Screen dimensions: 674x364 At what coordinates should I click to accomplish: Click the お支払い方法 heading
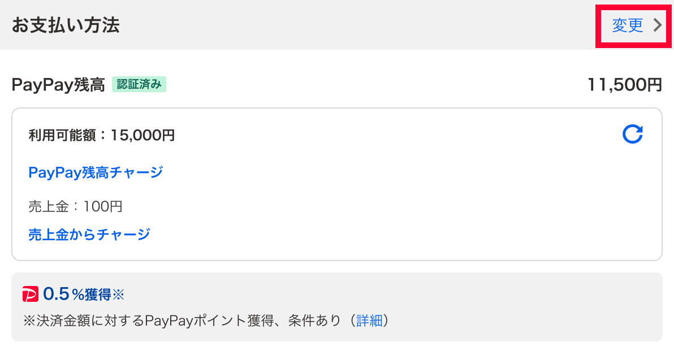click(66, 25)
